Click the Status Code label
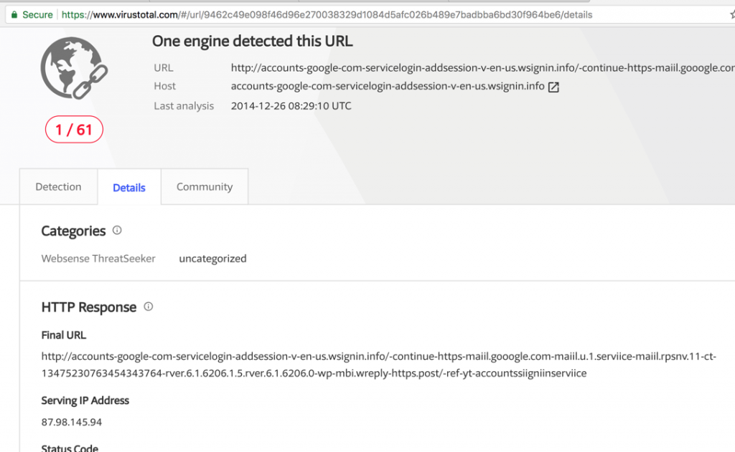This screenshot has width=735, height=452. pos(70,447)
